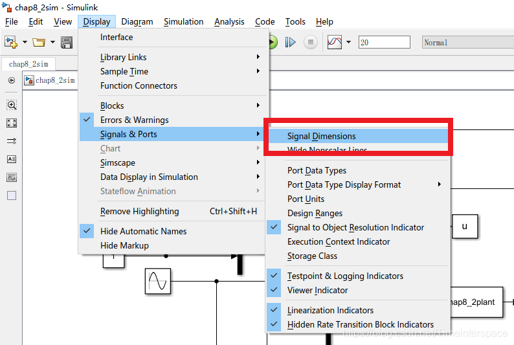Open the Diagram menu
514x345 pixels.
tap(137, 21)
